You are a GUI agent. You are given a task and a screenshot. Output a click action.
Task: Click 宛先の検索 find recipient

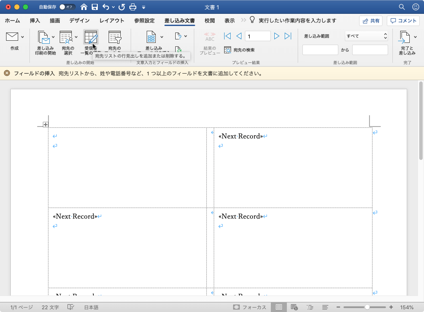click(x=239, y=50)
